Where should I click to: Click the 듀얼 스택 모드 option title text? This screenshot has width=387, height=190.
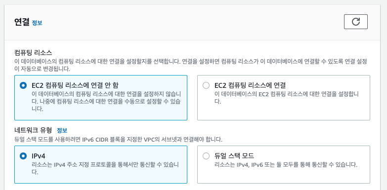point(234,156)
